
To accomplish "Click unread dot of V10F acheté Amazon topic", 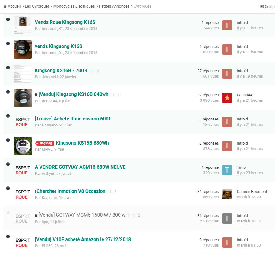I will tap(8, 237).
